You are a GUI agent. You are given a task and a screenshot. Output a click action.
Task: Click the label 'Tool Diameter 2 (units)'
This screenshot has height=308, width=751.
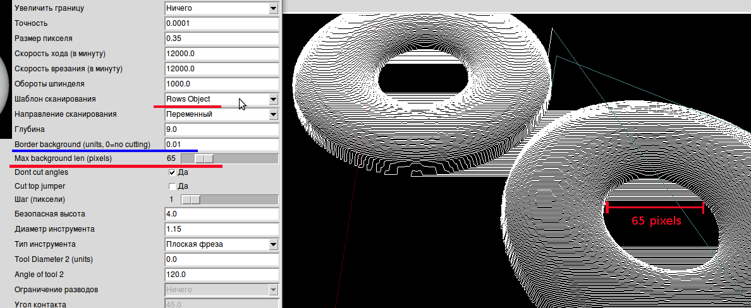click(x=54, y=259)
